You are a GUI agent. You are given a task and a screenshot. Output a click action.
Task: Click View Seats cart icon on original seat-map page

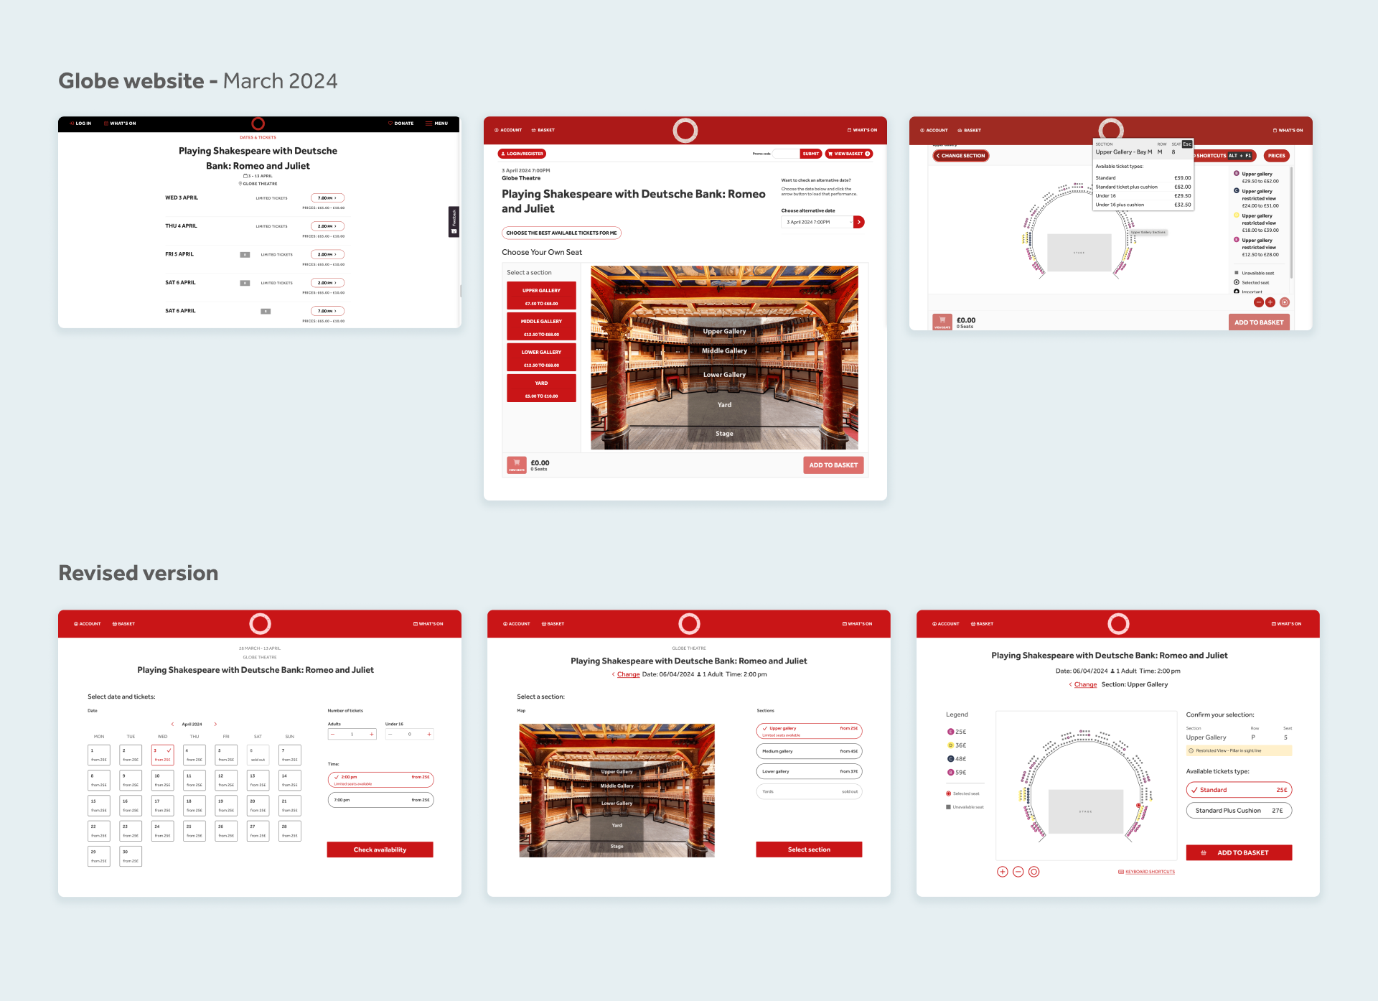click(942, 322)
